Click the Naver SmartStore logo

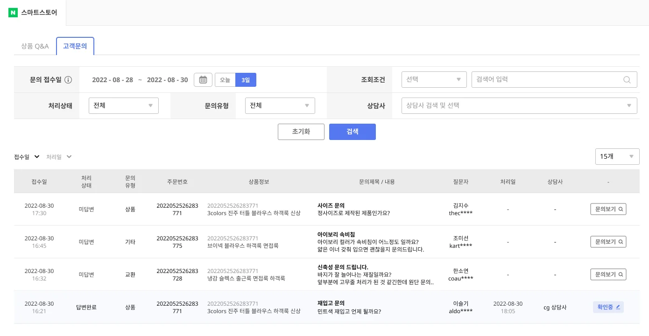(x=33, y=13)
